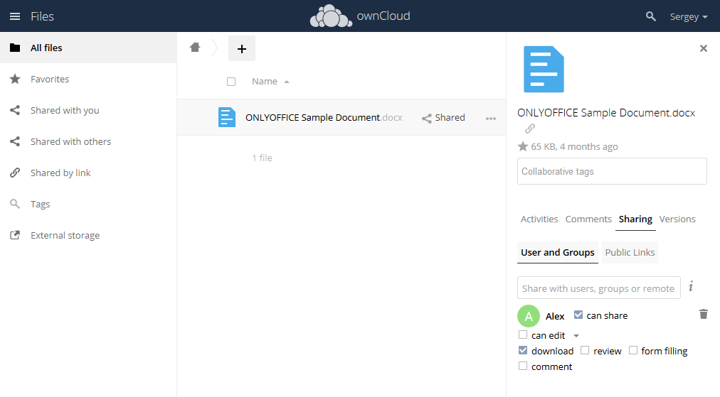The width and height of the screenshot is (720, 397).
Task: Focus the Collaborative tags field
Action: (612, 171)
